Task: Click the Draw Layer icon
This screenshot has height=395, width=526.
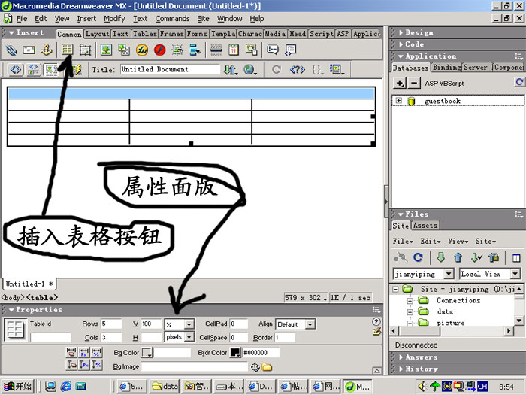Action: point(86,50)
